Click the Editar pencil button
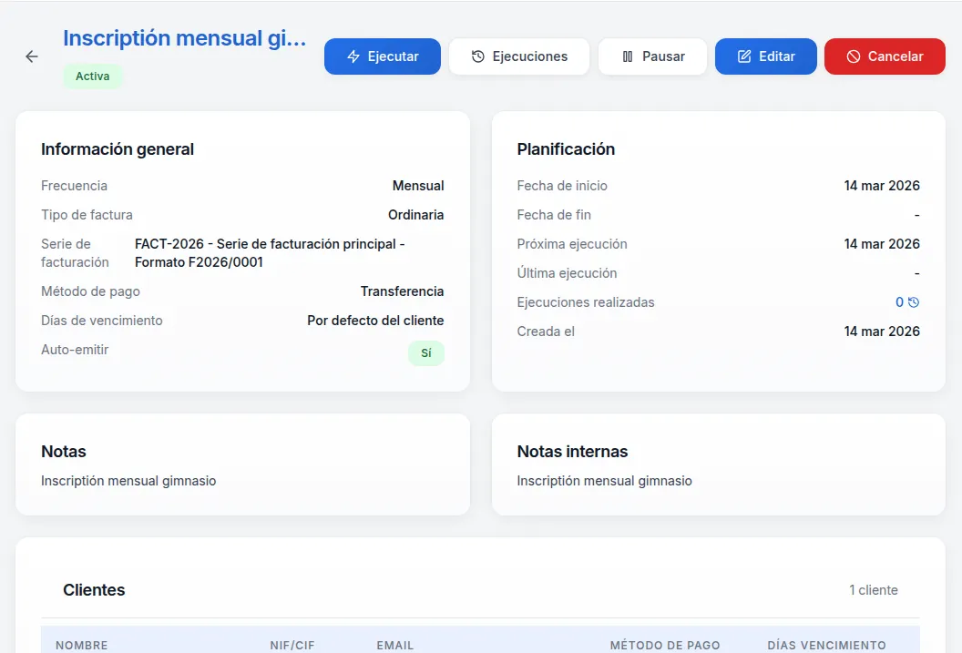 point(765,56)
